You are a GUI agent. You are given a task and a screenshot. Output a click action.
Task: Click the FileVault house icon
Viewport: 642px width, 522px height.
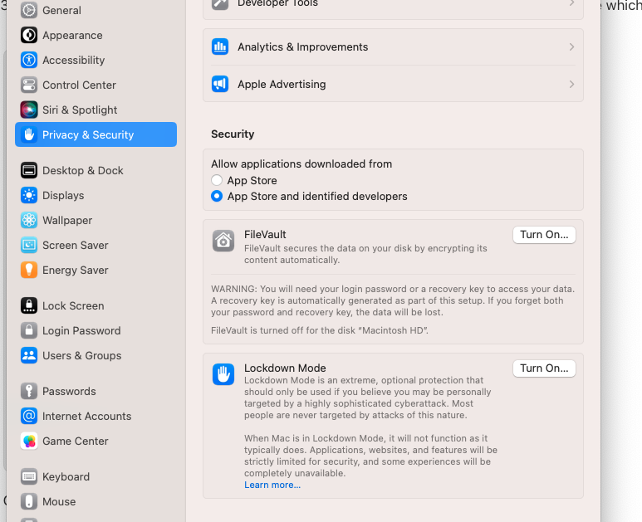(223, 241)
